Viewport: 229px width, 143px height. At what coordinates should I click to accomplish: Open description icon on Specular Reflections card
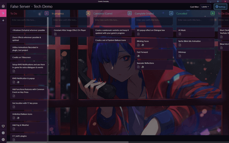(x=138, y=67)
